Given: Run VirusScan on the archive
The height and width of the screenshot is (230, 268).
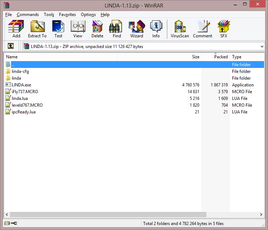Looking at the screenshot, I should coord(180,29).
